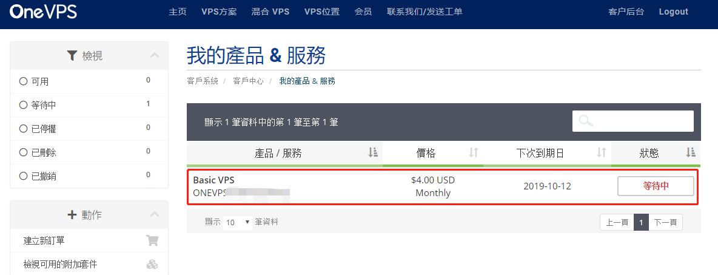Click the filter funnel icon next to 檢視
The width and height of the screenshot is (718, 275).
(x=72, y=56)
